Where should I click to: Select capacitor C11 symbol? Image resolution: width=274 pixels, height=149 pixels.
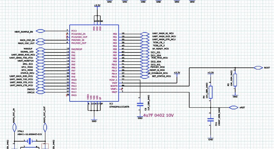click(211, 120)
